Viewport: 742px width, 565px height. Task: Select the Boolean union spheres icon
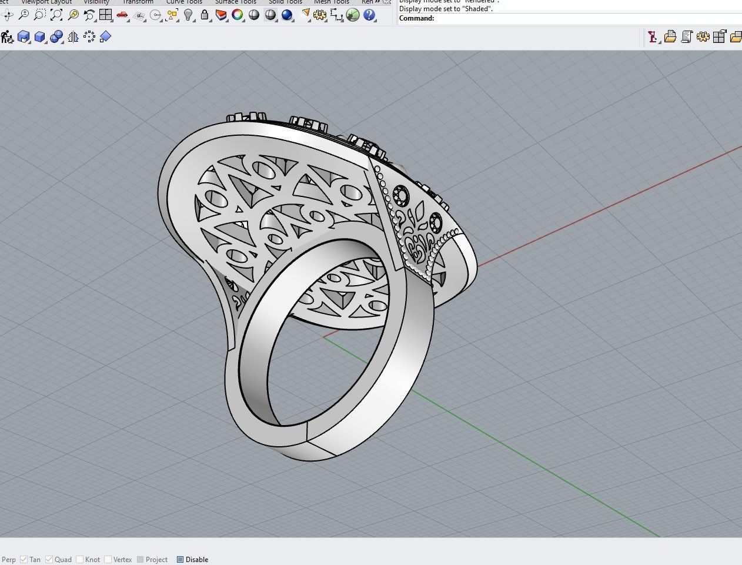tap(56, 37)
